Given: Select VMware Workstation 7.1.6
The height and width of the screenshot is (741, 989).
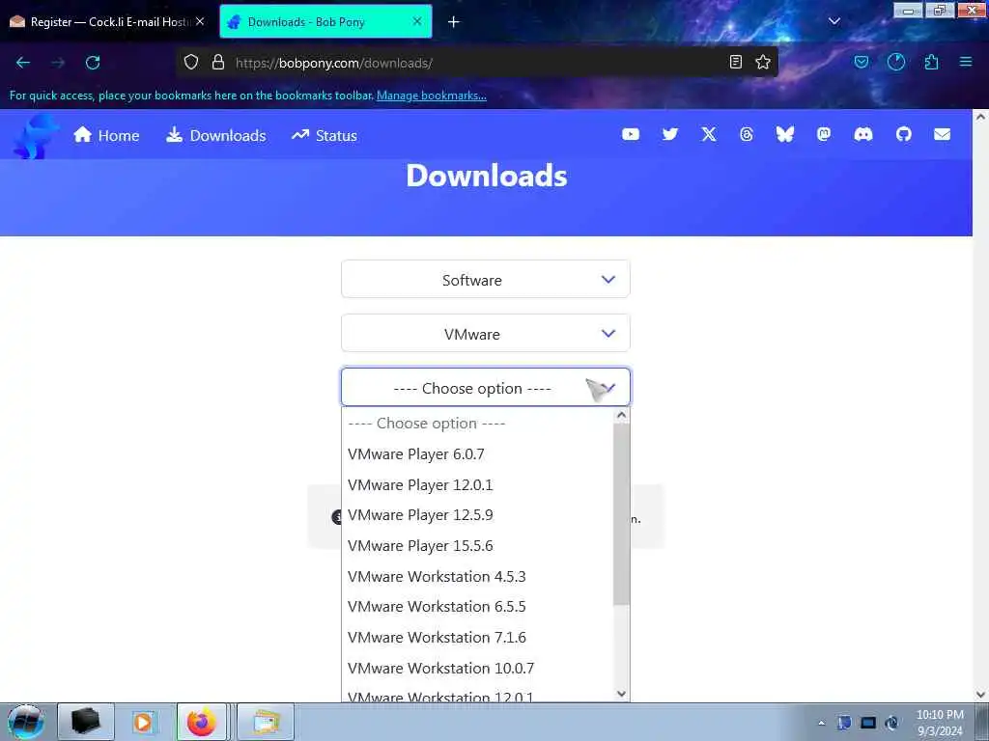Looking at the screenshot, I should click(477, 637).
